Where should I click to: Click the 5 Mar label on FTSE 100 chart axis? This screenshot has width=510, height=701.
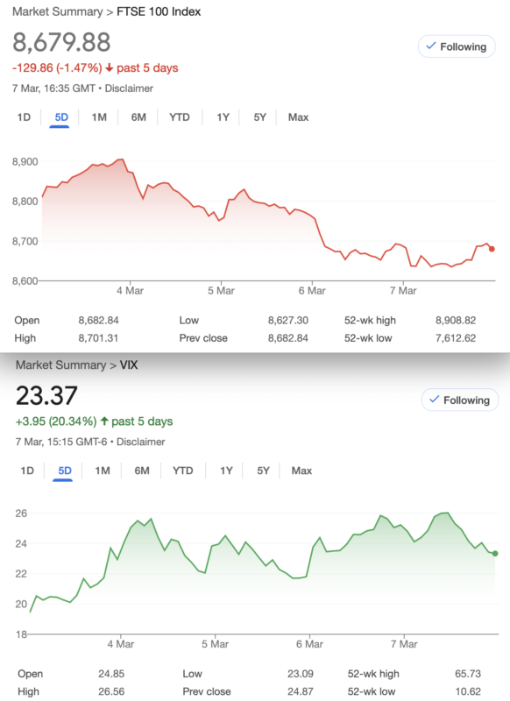point(221,291)
